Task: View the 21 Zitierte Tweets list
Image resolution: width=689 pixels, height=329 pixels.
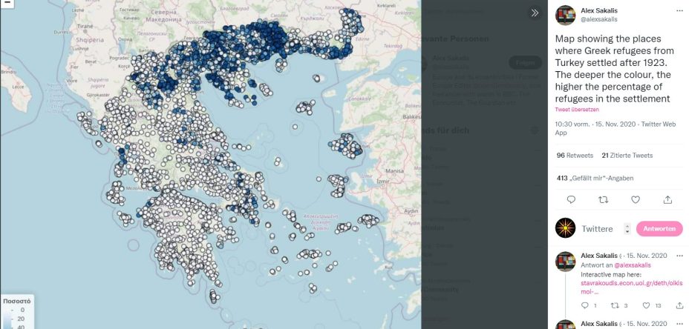Action: pos(627,156)
